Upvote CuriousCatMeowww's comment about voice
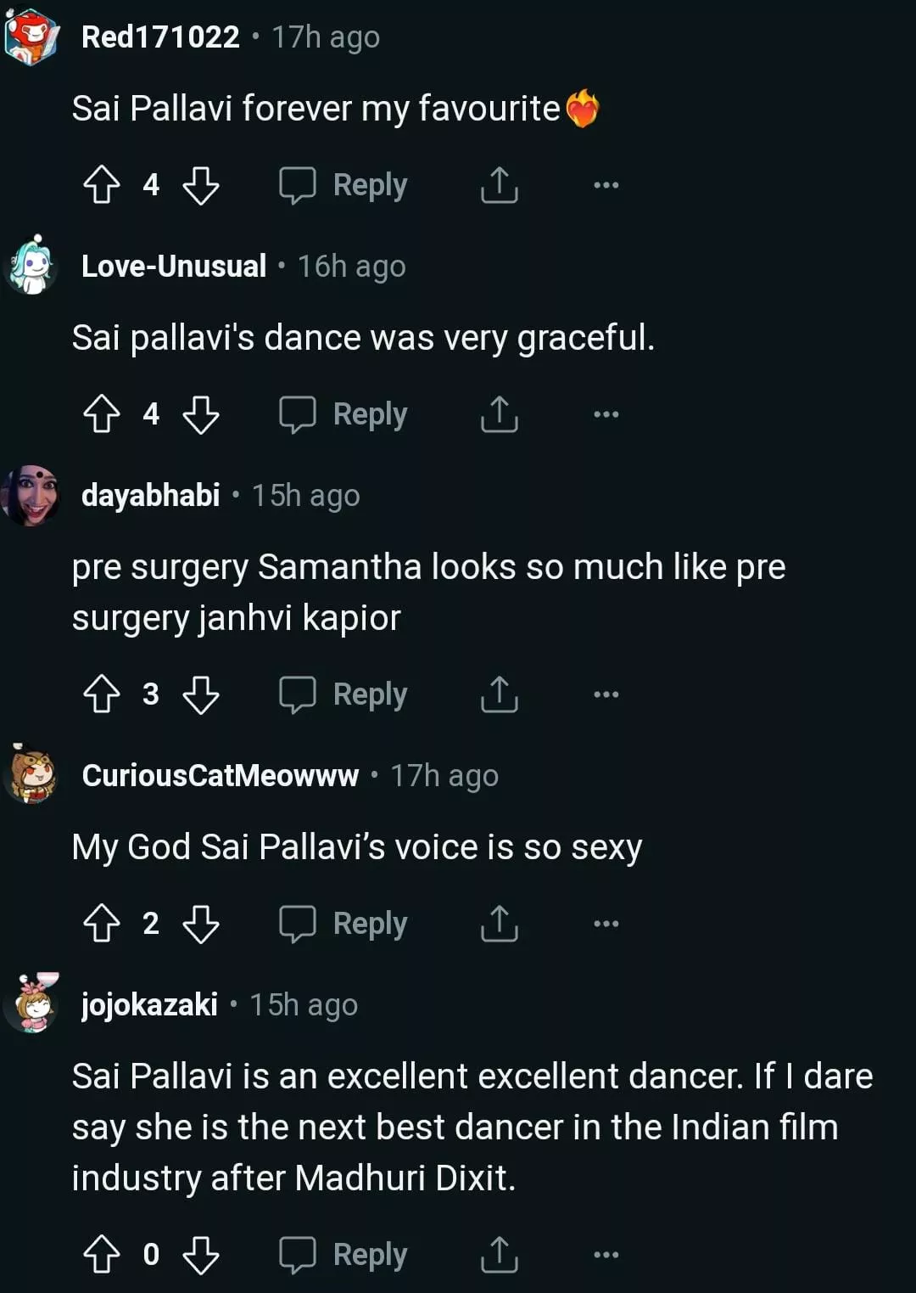Screen dimensions: 916x1293 [x=102, y=923]
